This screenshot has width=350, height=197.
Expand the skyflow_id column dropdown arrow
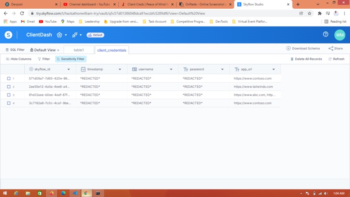pyautogui.click(x=69, y=69)
